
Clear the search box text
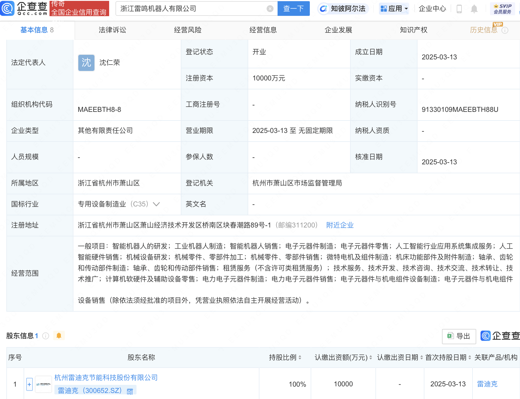[x=270, y=9]
